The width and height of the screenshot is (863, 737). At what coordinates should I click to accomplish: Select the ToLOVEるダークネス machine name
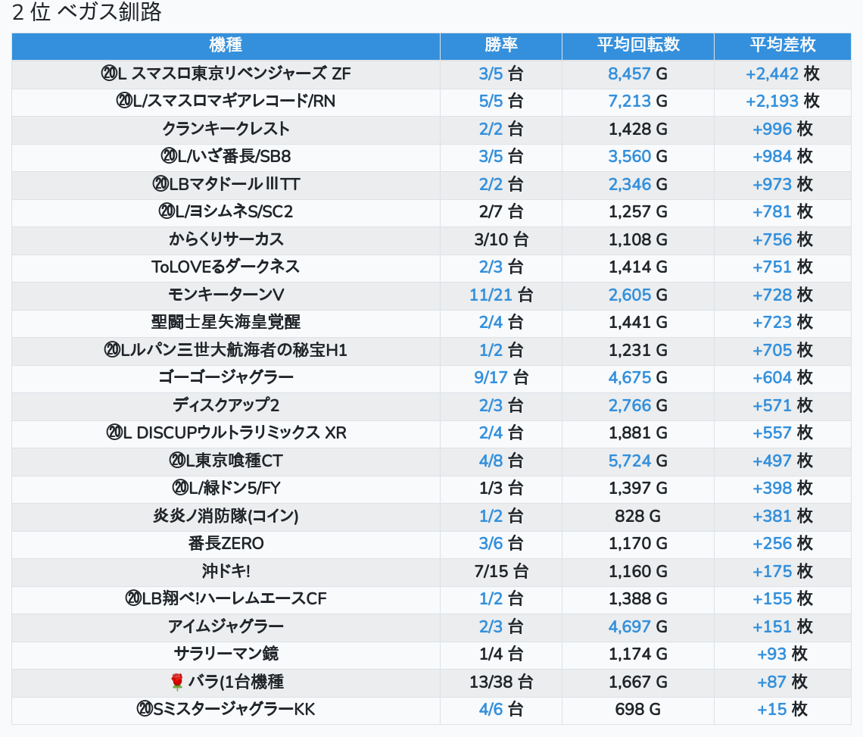coord(226,267)
